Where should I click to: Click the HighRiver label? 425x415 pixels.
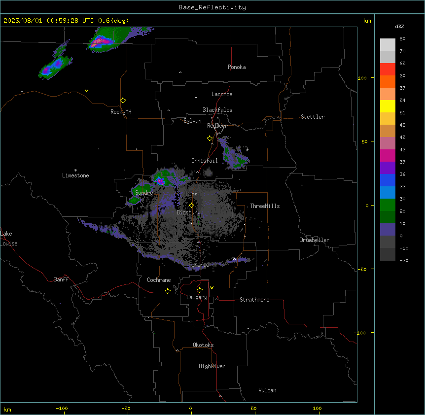pos(212,366)
